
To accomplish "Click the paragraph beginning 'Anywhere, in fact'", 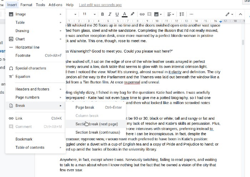I will pyautogui.click(x=138, y=165).
